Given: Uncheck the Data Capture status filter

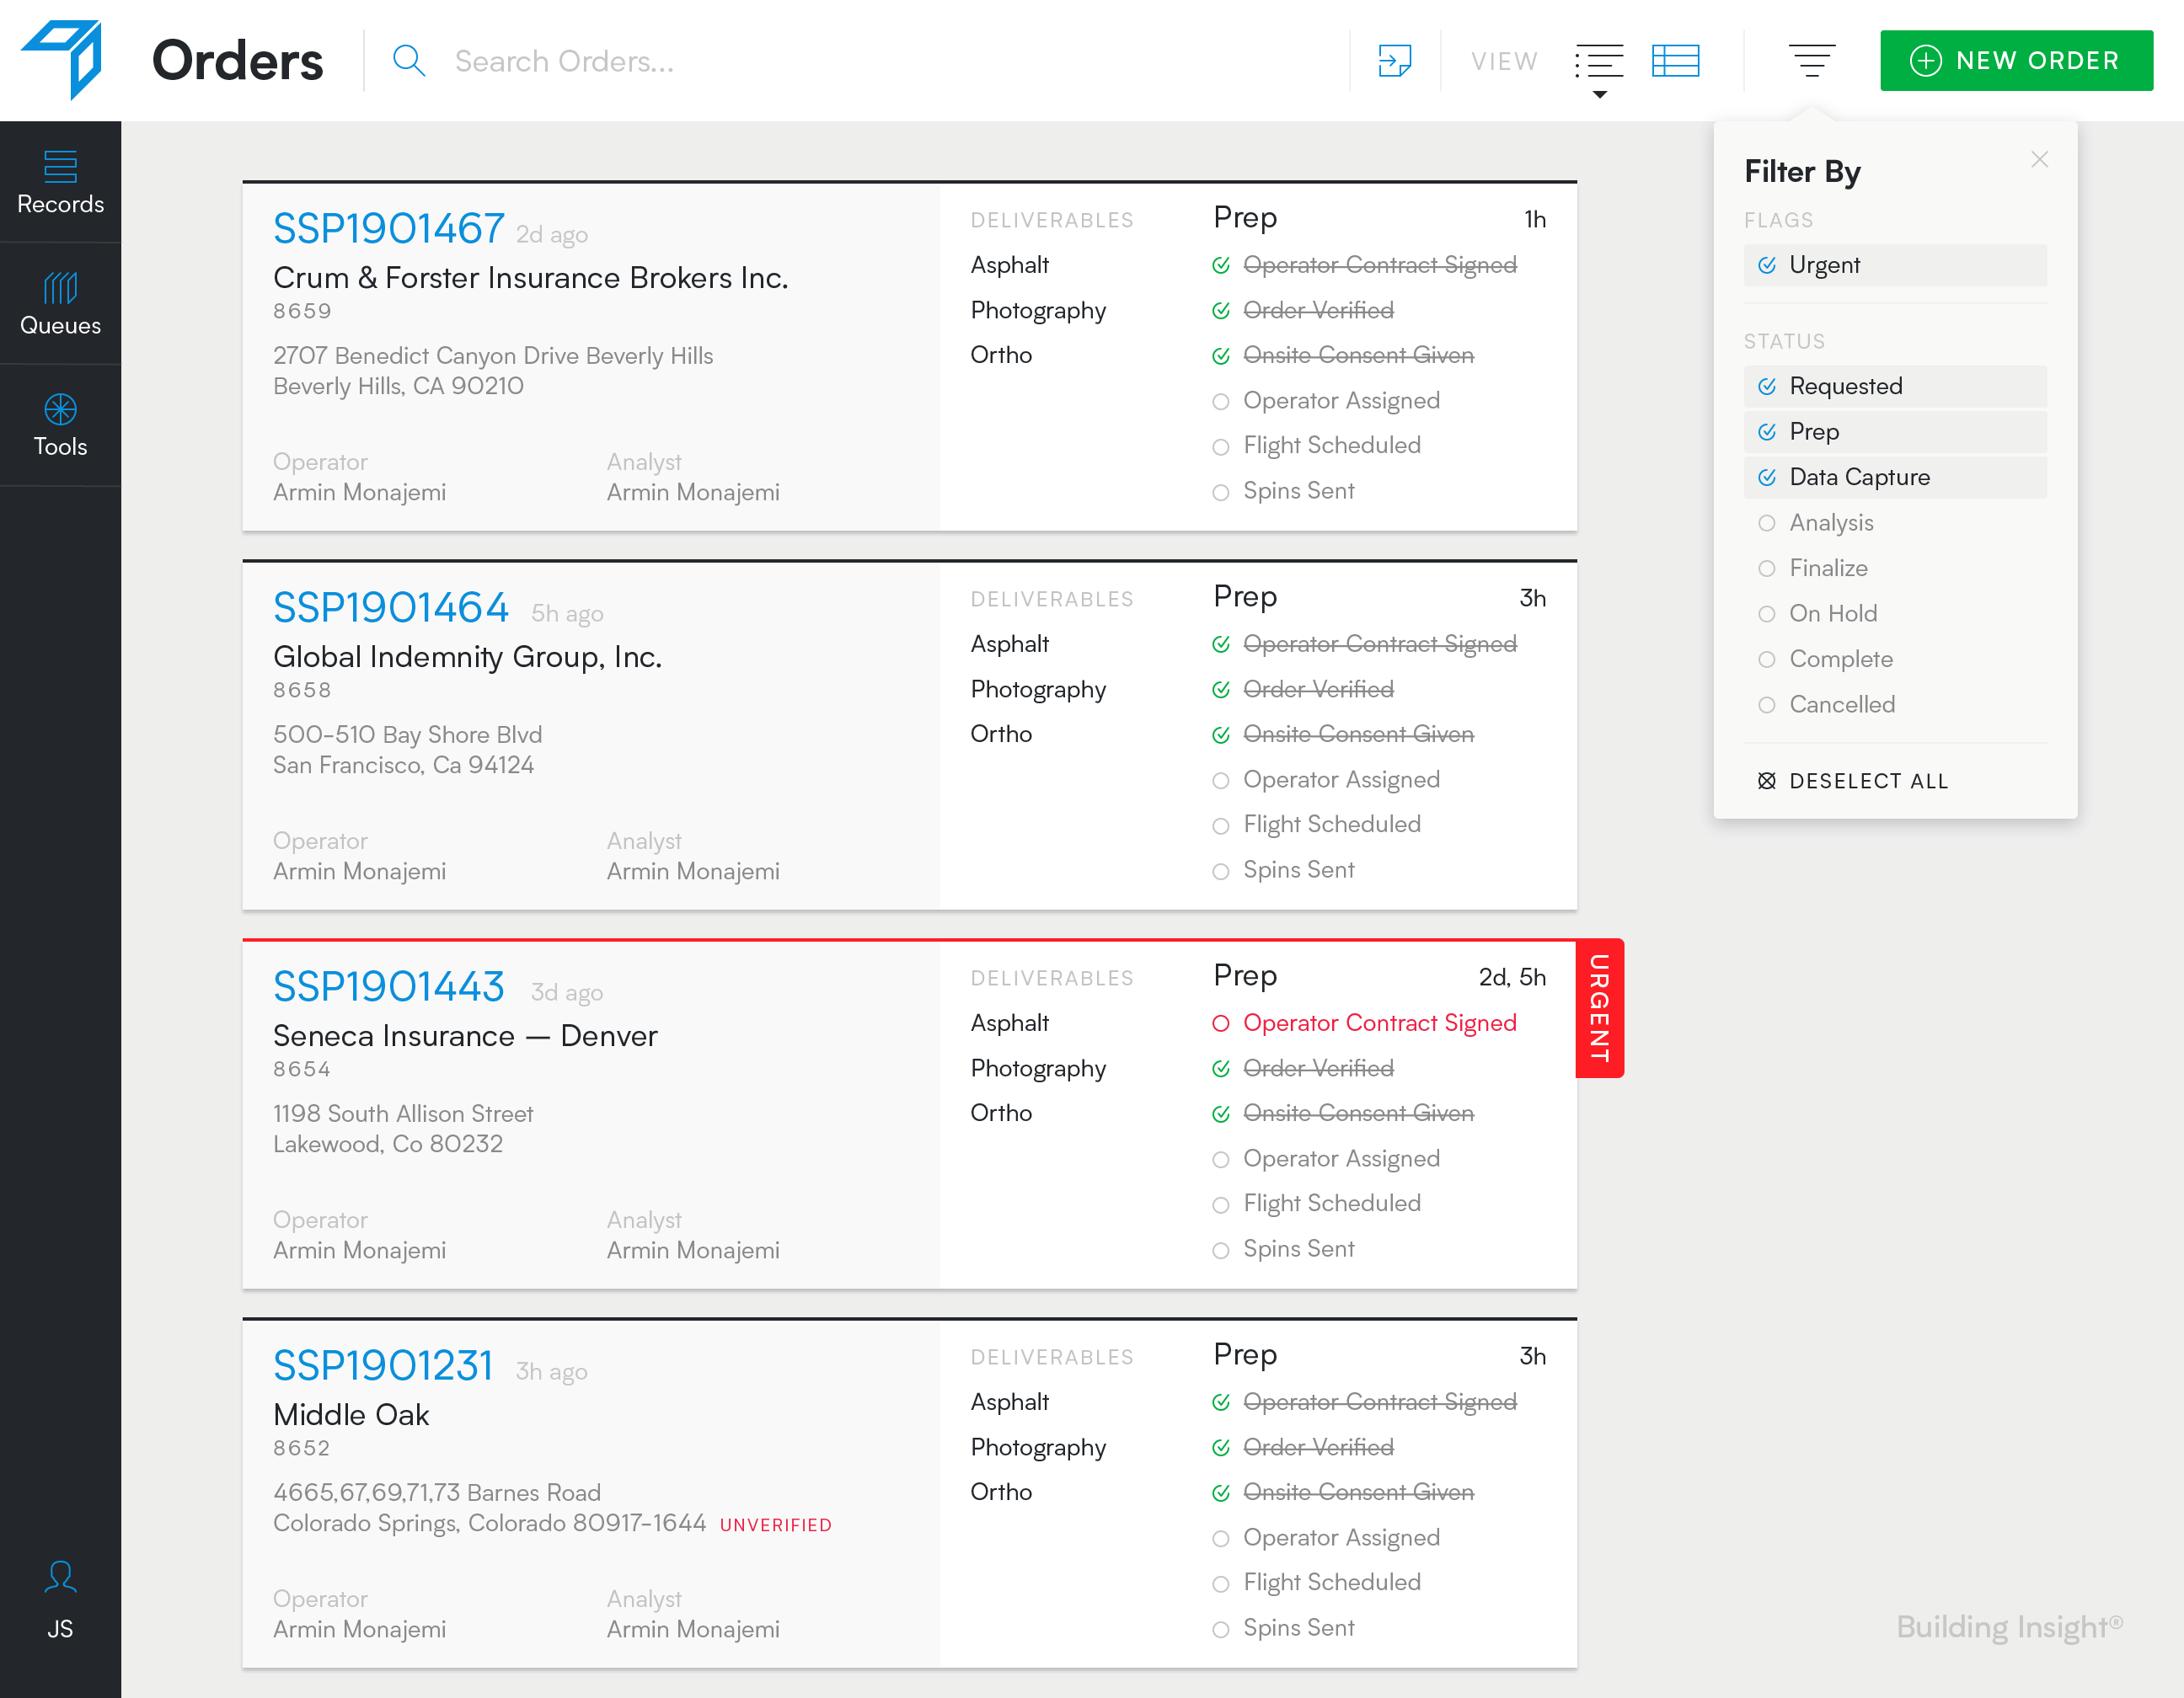Looking at the screenshot, I should coord(1766,478).
